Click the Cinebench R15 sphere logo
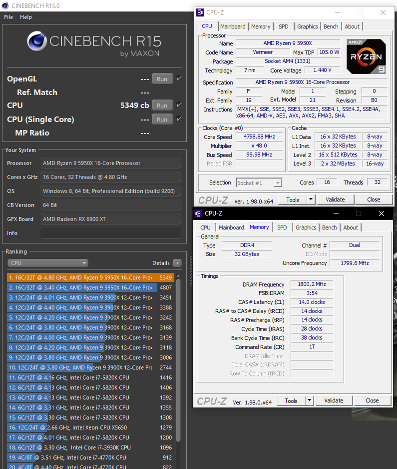This screenshot has height=469, width=397. tap(37, 41)
